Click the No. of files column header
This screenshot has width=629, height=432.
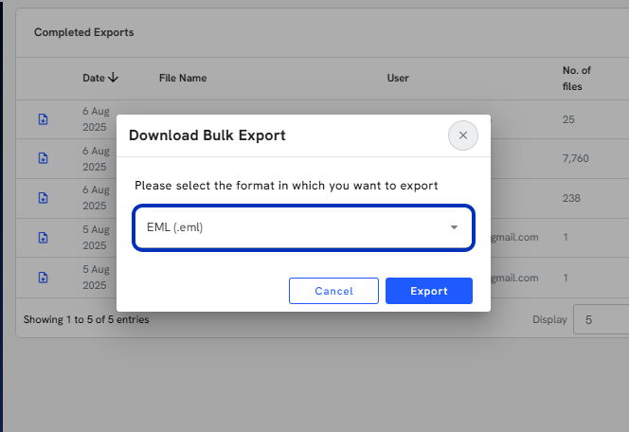(577, 79)
